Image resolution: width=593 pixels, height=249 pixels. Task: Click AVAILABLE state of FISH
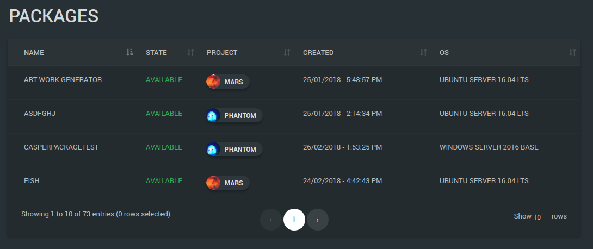164,181
